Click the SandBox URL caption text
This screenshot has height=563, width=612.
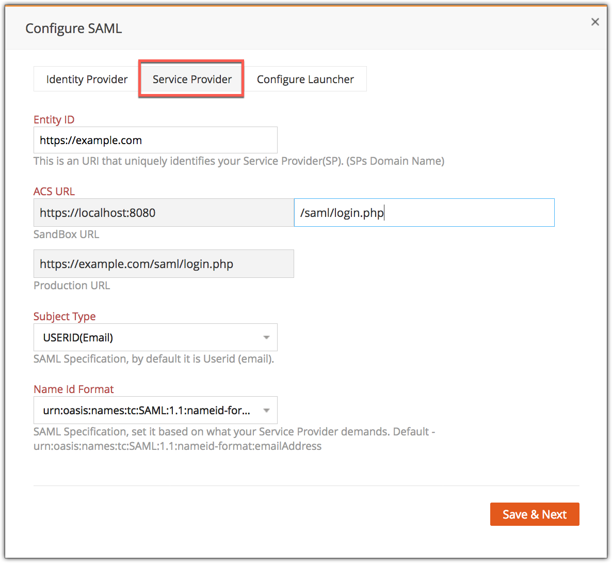[66, 234]
